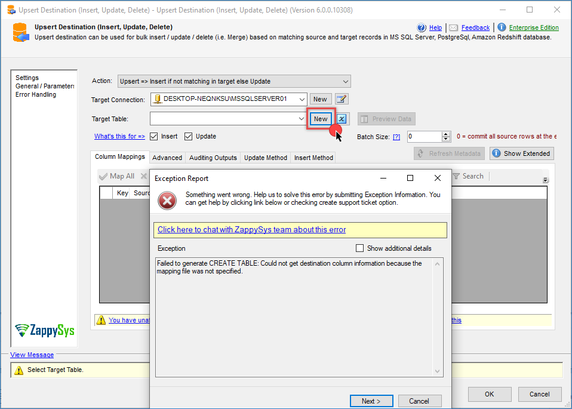This screenshot has width=572, height=409.
Task: Enable Show additional details checkbox
Action: pyautogui.click(x=359, y=248)
